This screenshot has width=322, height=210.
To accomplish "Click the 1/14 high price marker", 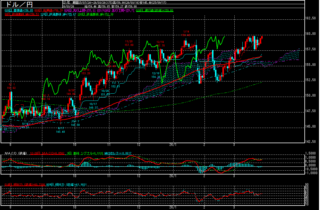I will pos(186,33).
